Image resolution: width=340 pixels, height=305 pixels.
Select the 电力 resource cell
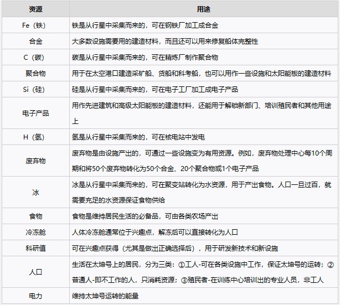tap(35, 296)
